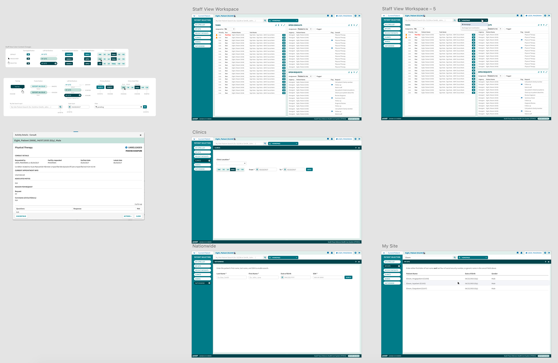Viewport: 558px width, 363px height.
Task: Tick Flagged checkbox in Staff View Workspace Open Consults
Action: pos(315,29)
